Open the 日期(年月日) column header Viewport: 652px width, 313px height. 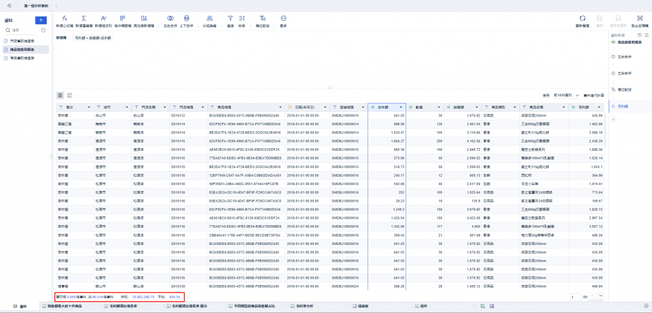308,108
